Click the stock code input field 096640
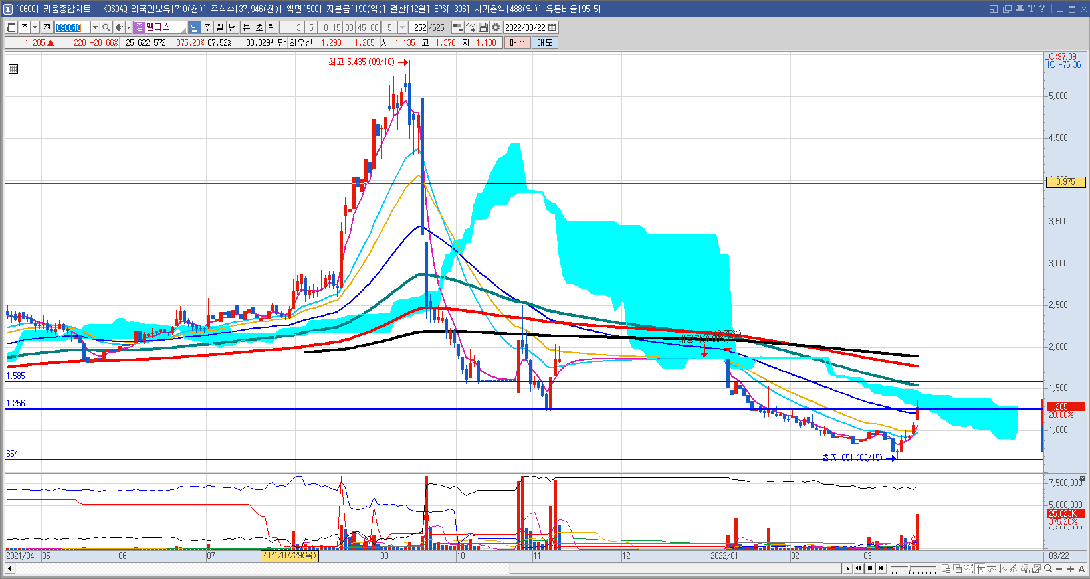Screen dimensions: 1090x579 72,27
